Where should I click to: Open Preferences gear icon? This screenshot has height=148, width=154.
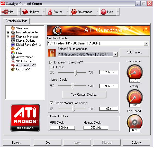74,12
